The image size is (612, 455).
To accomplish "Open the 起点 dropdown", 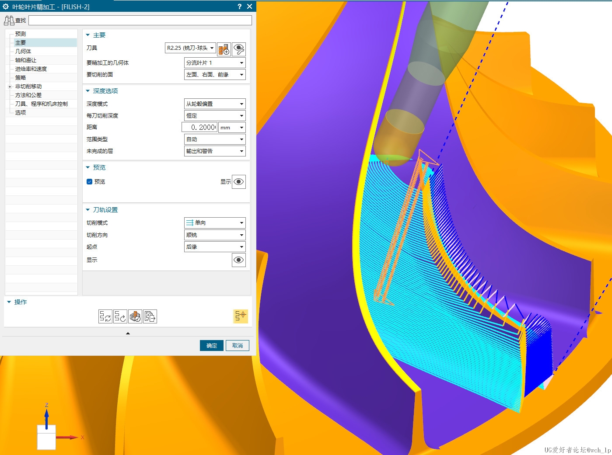I will click(215, 247).
